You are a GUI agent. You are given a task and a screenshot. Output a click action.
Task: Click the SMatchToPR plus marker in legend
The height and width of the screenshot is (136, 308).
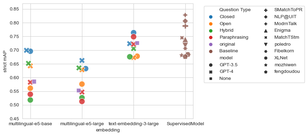[x=266, y=10]
